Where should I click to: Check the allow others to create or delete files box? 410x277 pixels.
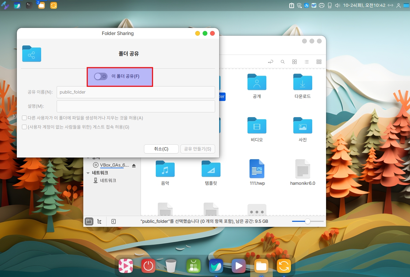[x=24, y=118]
